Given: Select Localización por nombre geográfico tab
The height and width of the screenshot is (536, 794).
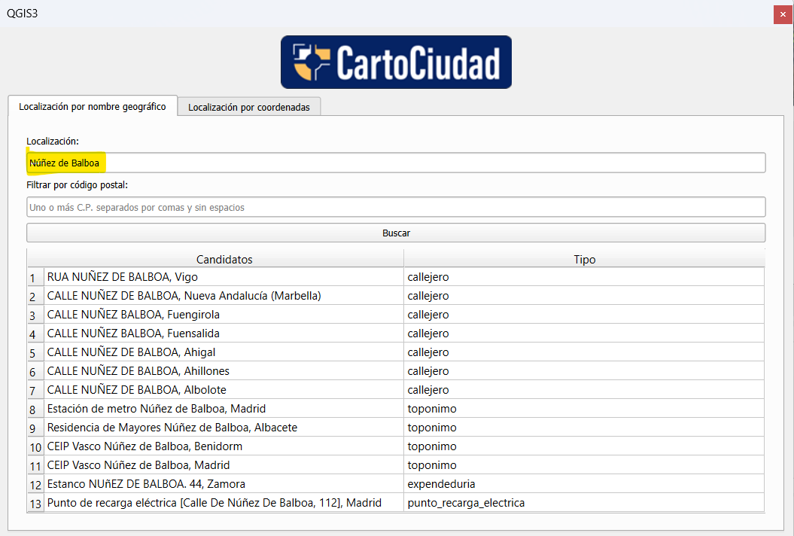Looking at the screenshot, I should click(x=93, y=106).
